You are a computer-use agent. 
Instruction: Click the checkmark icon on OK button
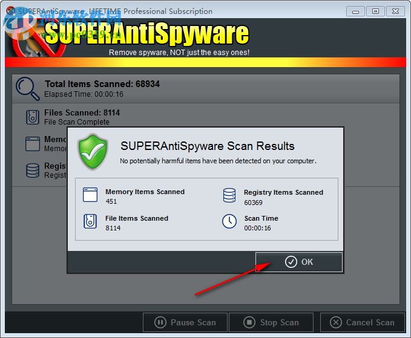[291, 262]
